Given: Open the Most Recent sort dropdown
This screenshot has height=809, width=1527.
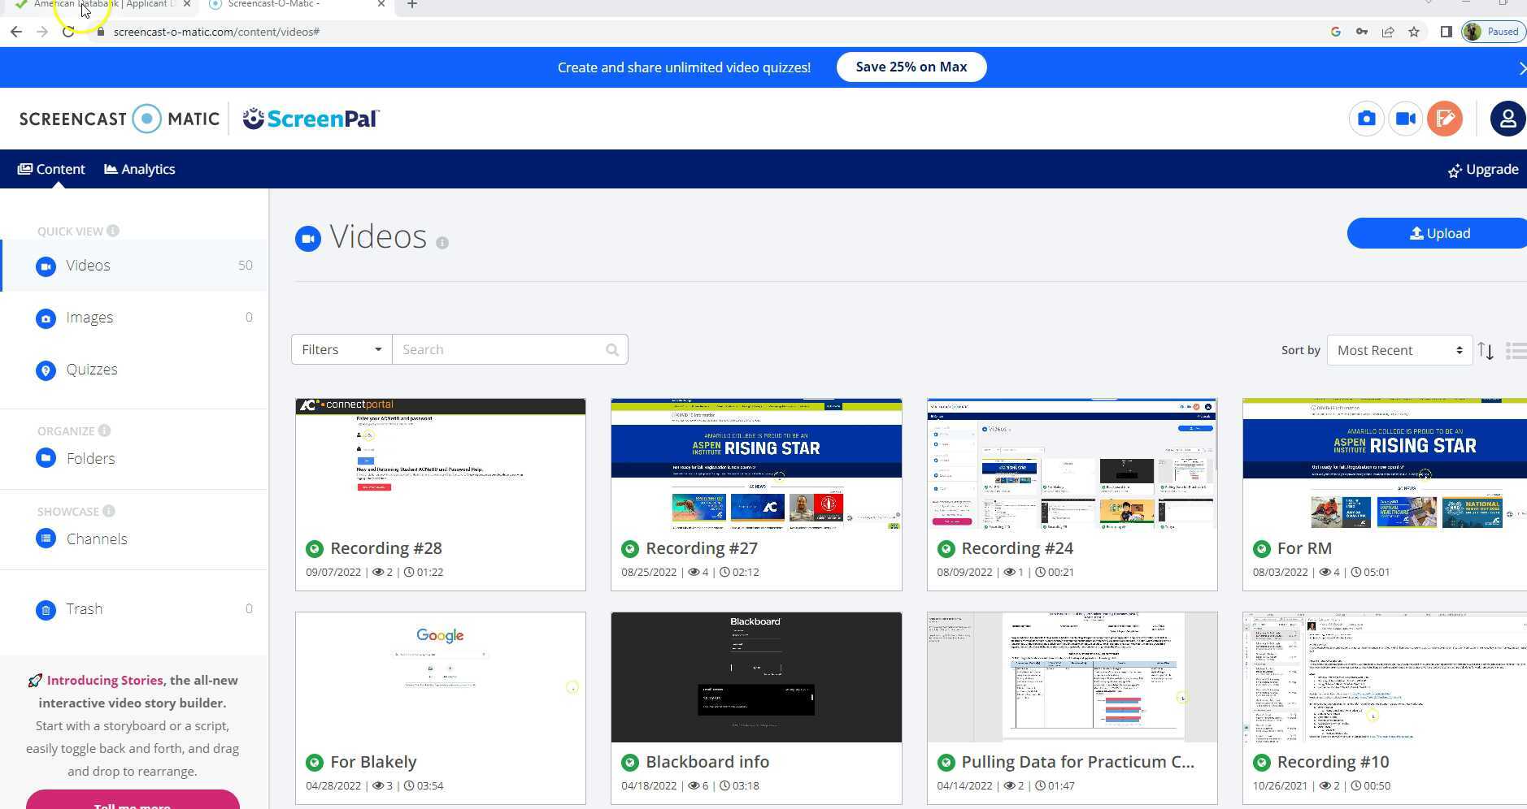Looking at the screenshot, I should pyautogui.click(x=1399, y=351).
